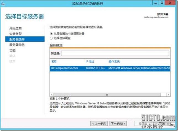The width and height of the screenshot is (178, 131).
Task: Open the 功能 step
Action: click(x=12, y=50)
